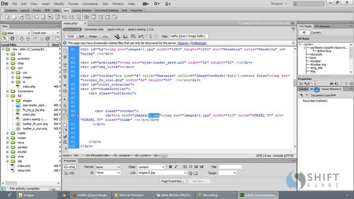Screen dimensions: 354x199
Task: Toggle Bold formatting in Properties
Action: click(170, 167)
